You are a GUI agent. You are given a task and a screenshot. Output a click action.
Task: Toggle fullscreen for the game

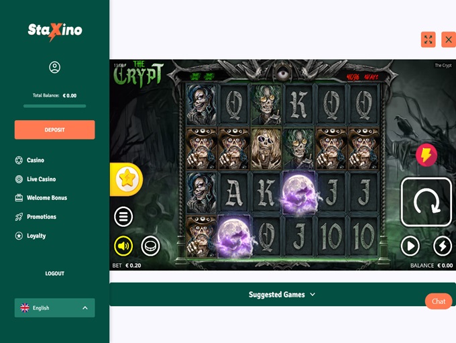click(428, 40)
